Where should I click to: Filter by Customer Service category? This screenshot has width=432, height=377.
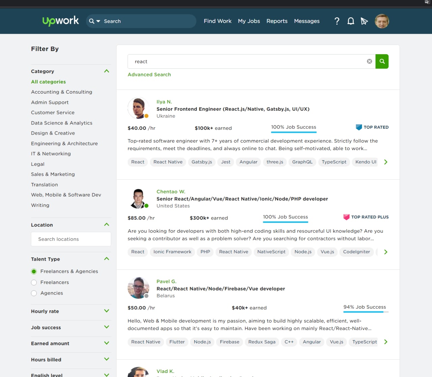[x=53, y=113]
